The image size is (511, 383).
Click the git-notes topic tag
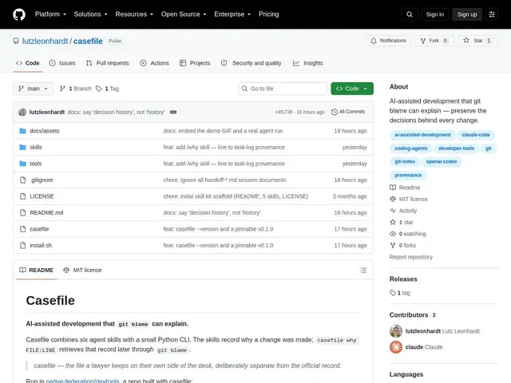tap(405, 161)
